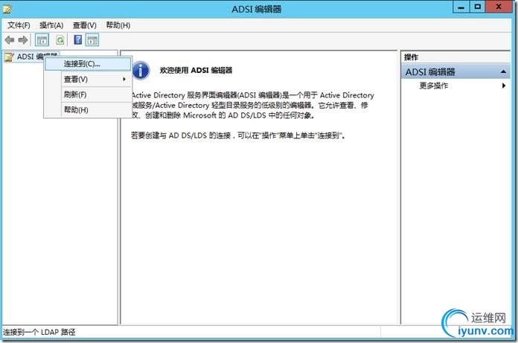The image size is (518, 343).
Task: Expand 查看(V) submenu in context menu
Action: pos(88,79)
